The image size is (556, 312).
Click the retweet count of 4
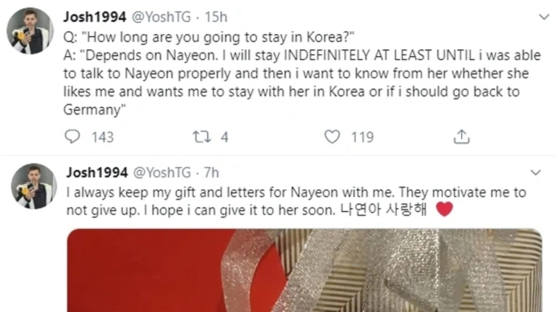[224, 137]
